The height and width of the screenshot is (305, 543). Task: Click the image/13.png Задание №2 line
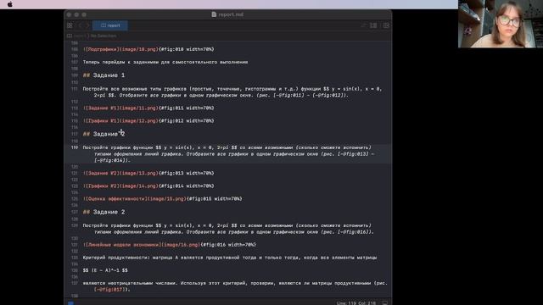tap(148, 173)
